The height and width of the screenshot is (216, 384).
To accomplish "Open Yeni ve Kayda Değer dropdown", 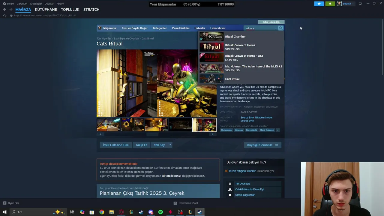I will click(135, 28).
